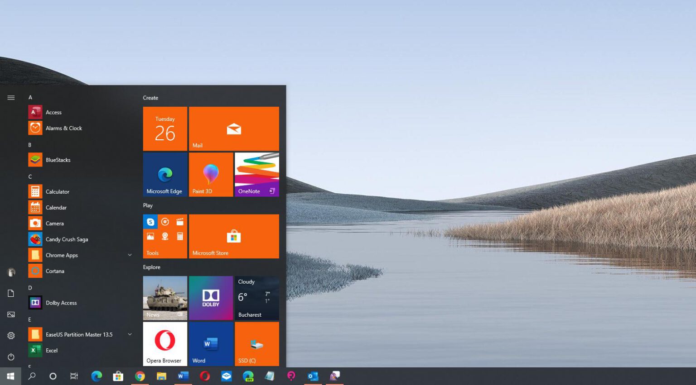This screenshot has width=696, height=385.
Task: Click the letter D list header
Action: [30, 288]
